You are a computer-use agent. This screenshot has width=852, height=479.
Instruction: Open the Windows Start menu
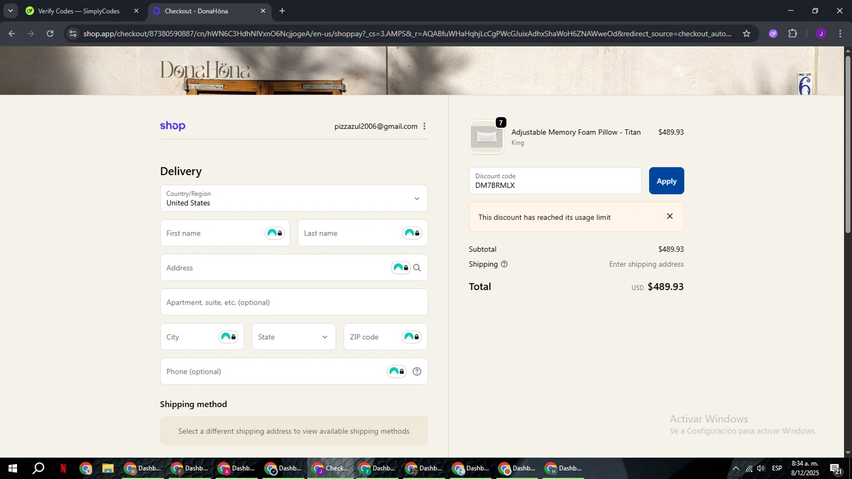point(12,469)
